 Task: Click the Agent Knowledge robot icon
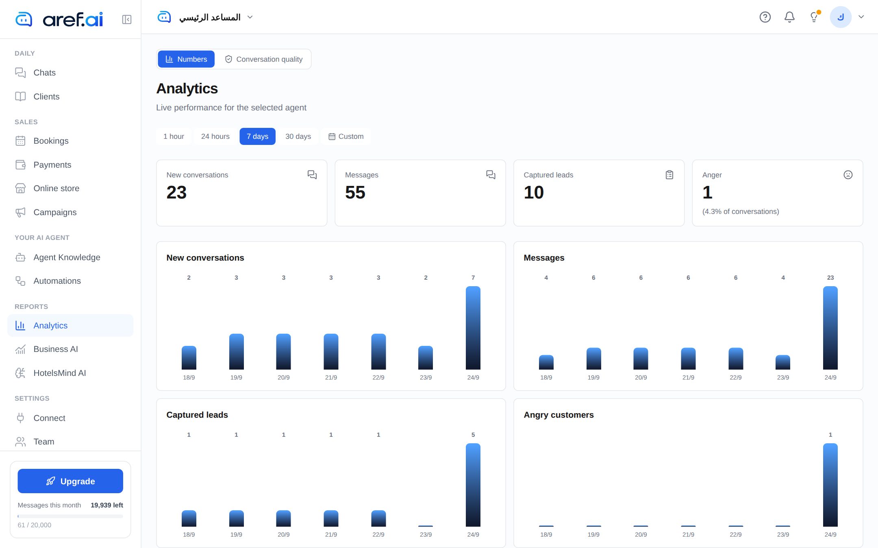pyautogui.click(x=20, y=257)
